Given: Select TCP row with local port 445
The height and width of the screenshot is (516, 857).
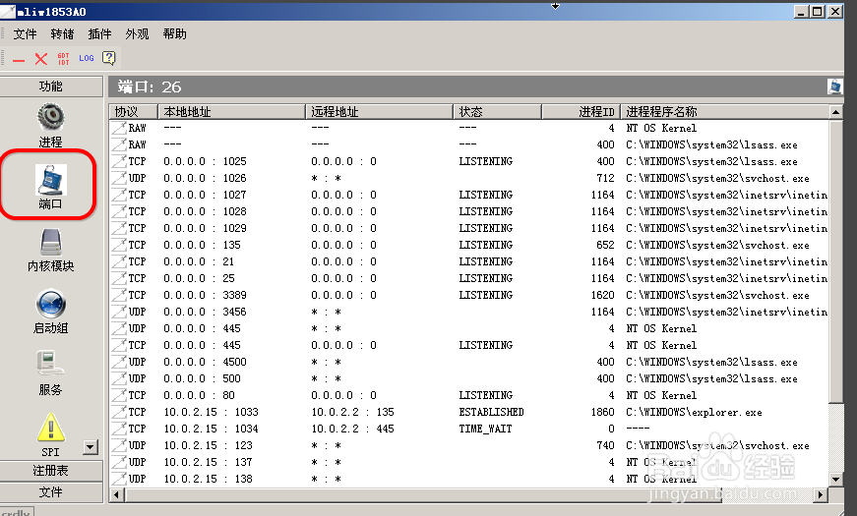Looking at the screenshot, I should pos(469,345).
